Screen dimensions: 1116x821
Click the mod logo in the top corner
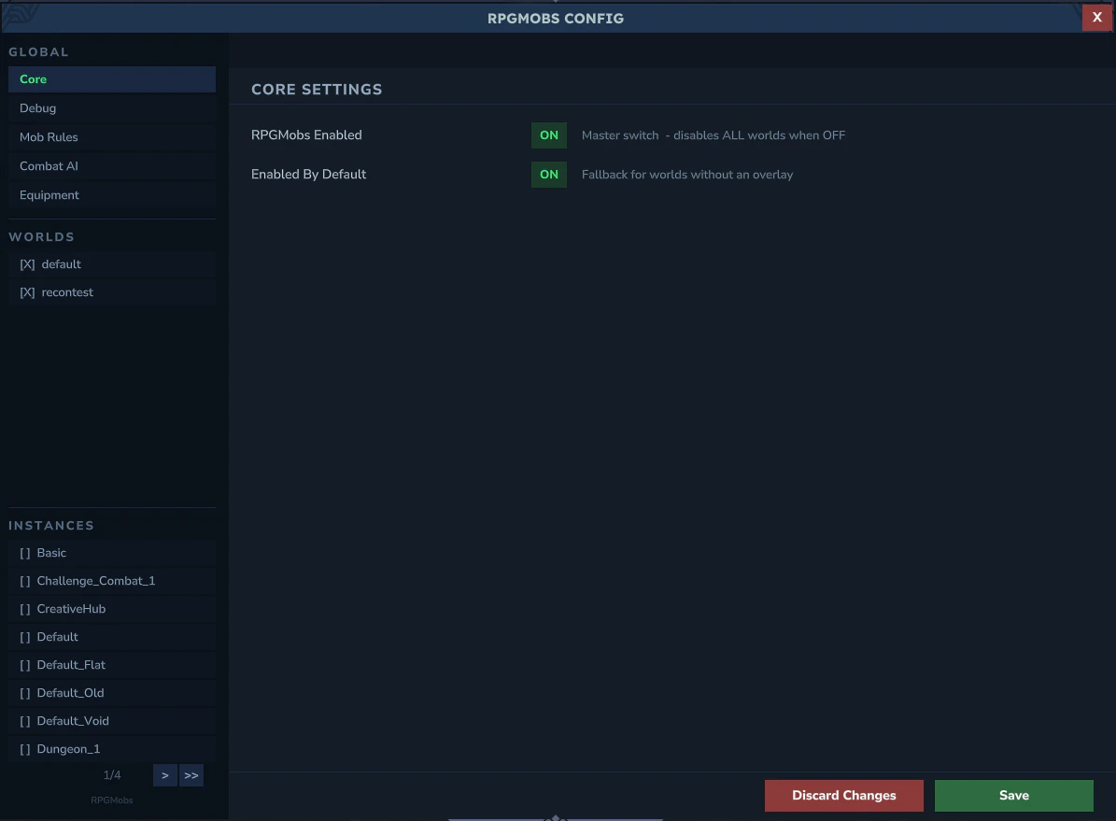pyautogui.click(x=21, y=17)
